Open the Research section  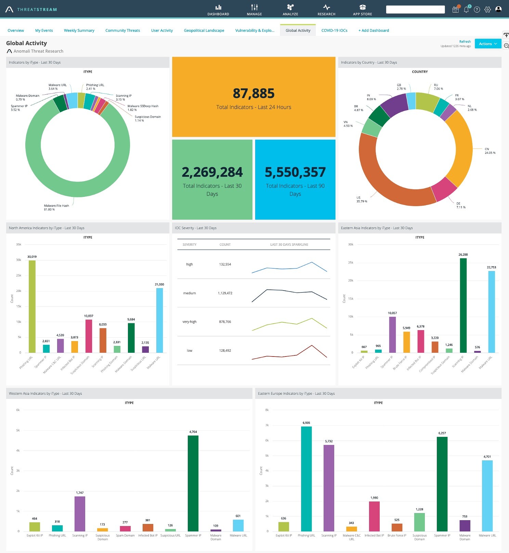click(x=326, y=10)
